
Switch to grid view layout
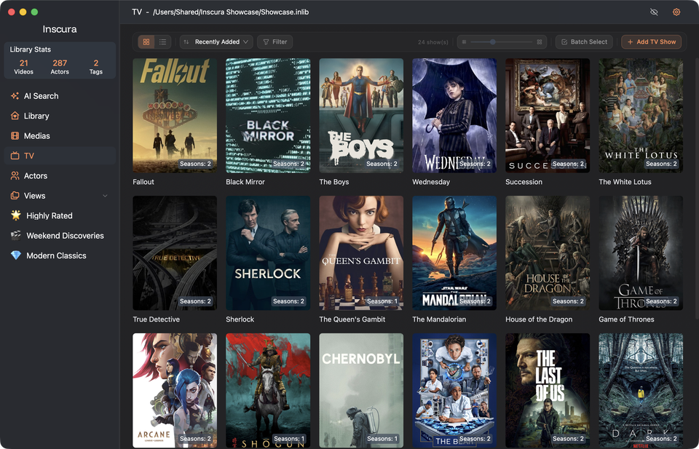(146, 42)
